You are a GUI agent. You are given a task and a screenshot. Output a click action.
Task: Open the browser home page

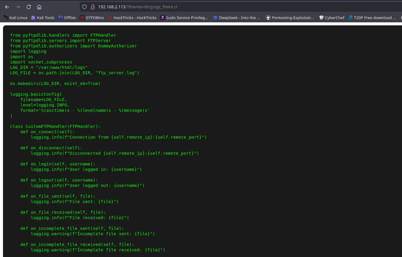pyautogui.click(x=39, y=7)
